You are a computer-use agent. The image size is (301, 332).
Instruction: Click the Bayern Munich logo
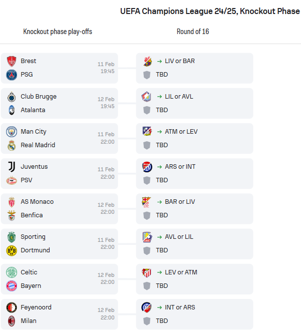click(x=12, y=286)
